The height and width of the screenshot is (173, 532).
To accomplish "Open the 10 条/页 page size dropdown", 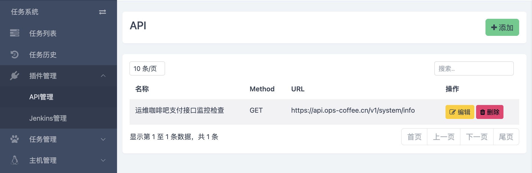I will coord(147,69).
